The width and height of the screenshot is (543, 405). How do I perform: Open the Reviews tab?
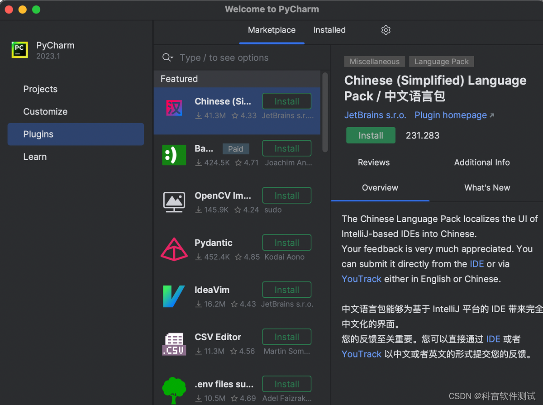pos(374,162)
